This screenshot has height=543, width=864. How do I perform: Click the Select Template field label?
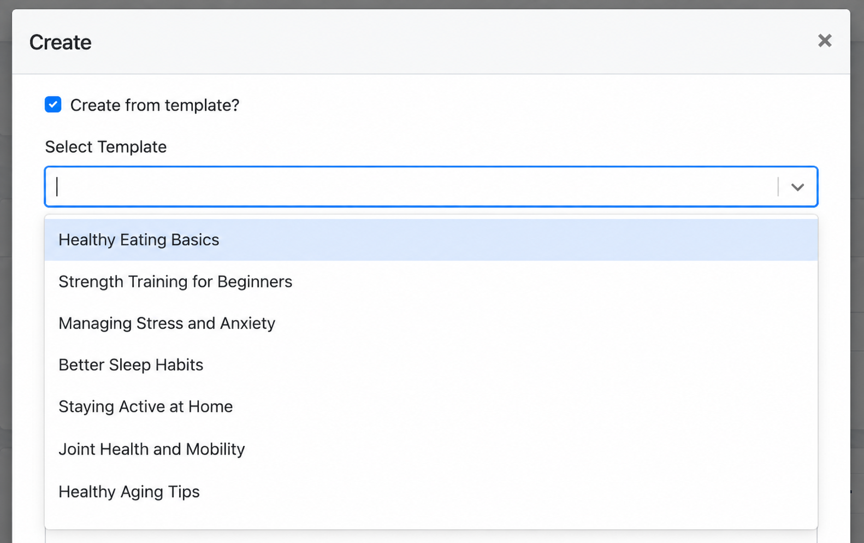tap(106, 147)
